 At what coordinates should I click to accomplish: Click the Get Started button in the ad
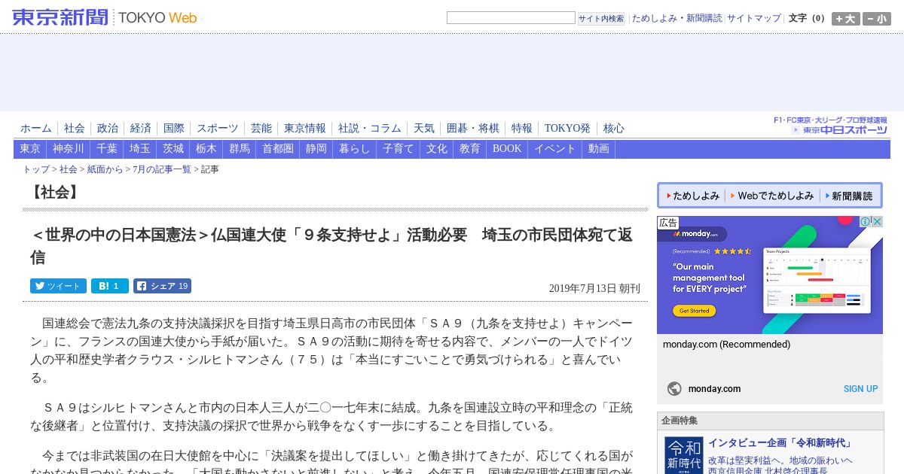tap(694, 311)
